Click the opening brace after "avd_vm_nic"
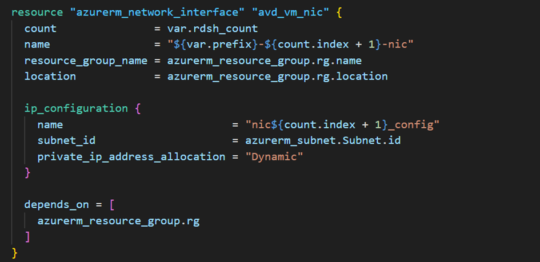This screenshot has width=540, height=262. (x=338, y=12)
